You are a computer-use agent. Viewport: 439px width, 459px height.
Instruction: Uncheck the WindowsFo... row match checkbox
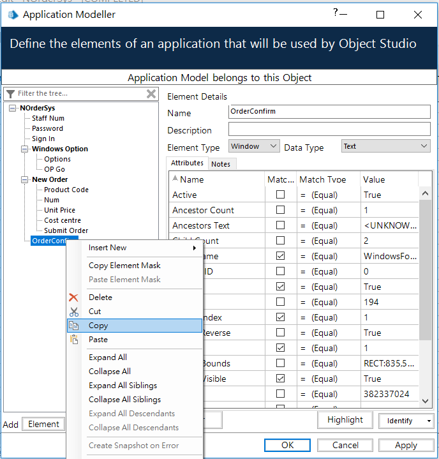pyautogui.click(x=280, y=256)
